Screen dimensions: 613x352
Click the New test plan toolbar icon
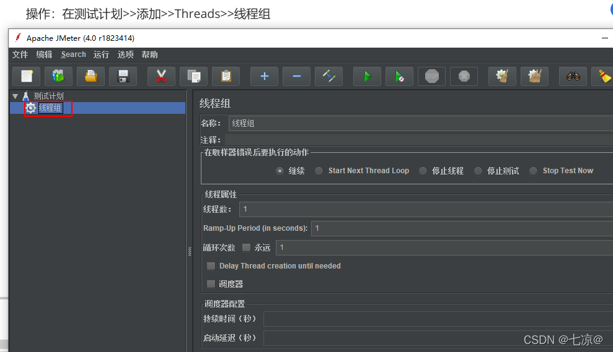pos(27,76)
